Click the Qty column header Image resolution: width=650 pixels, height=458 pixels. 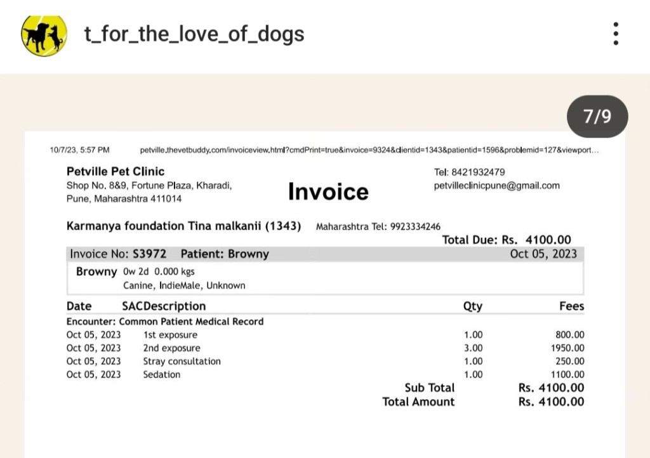[472, 306]
